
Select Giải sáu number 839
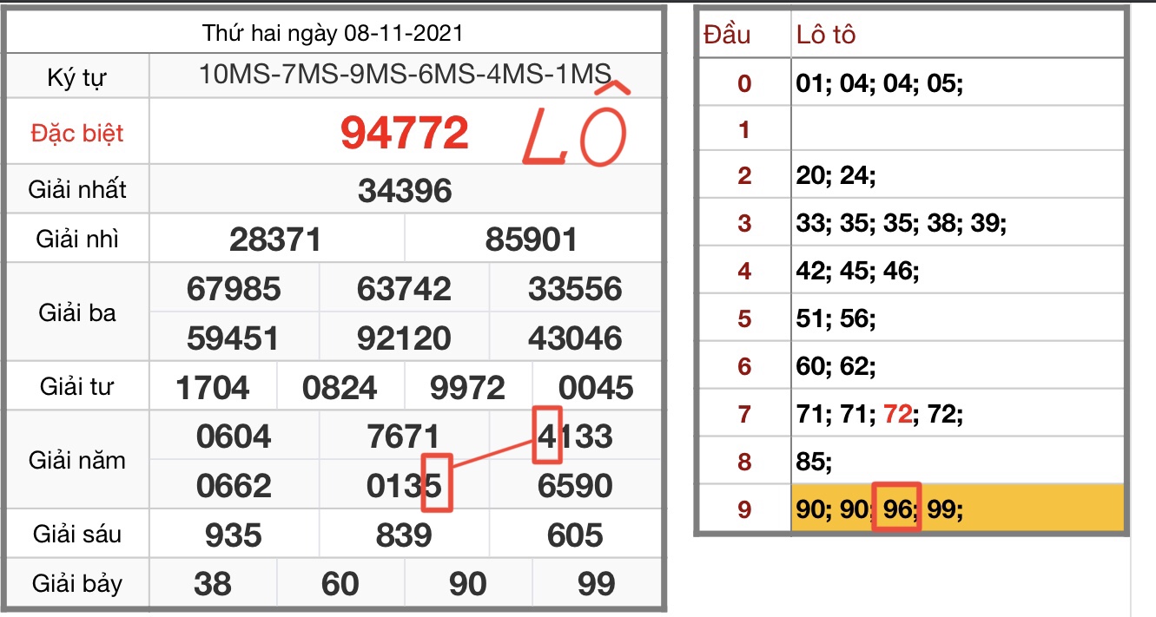coord(405,535)
